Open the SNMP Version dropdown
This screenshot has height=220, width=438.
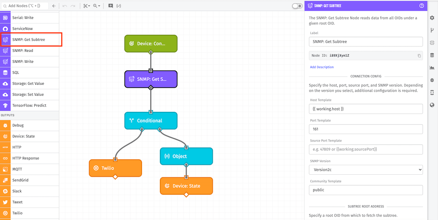pos(366,170)
